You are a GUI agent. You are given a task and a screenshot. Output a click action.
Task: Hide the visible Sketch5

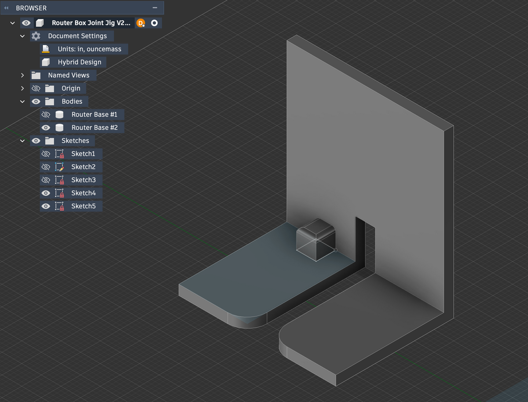[x=46, y=206]
